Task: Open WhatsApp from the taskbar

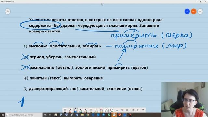Action: (109, 115)
